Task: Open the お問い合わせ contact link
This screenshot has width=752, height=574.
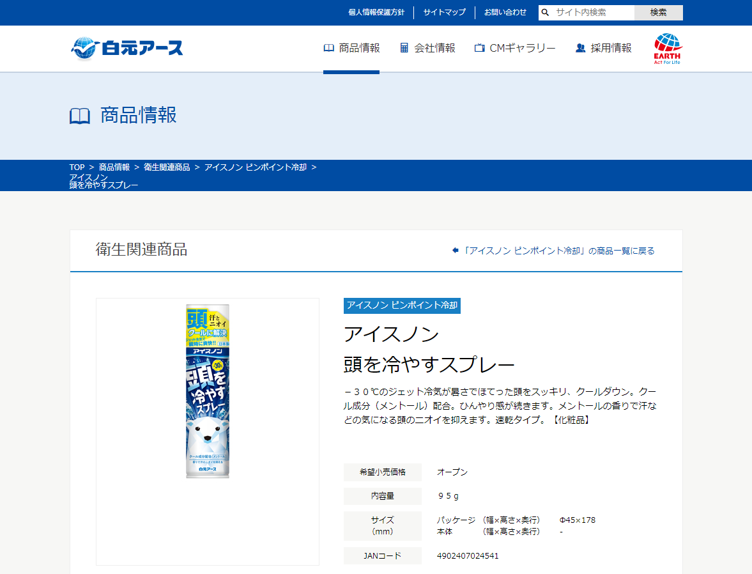Action: [x=505, y=13]
